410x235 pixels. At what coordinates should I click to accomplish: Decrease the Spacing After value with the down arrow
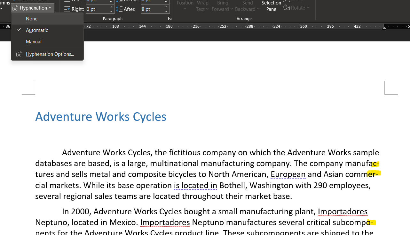tap(166, 11)
